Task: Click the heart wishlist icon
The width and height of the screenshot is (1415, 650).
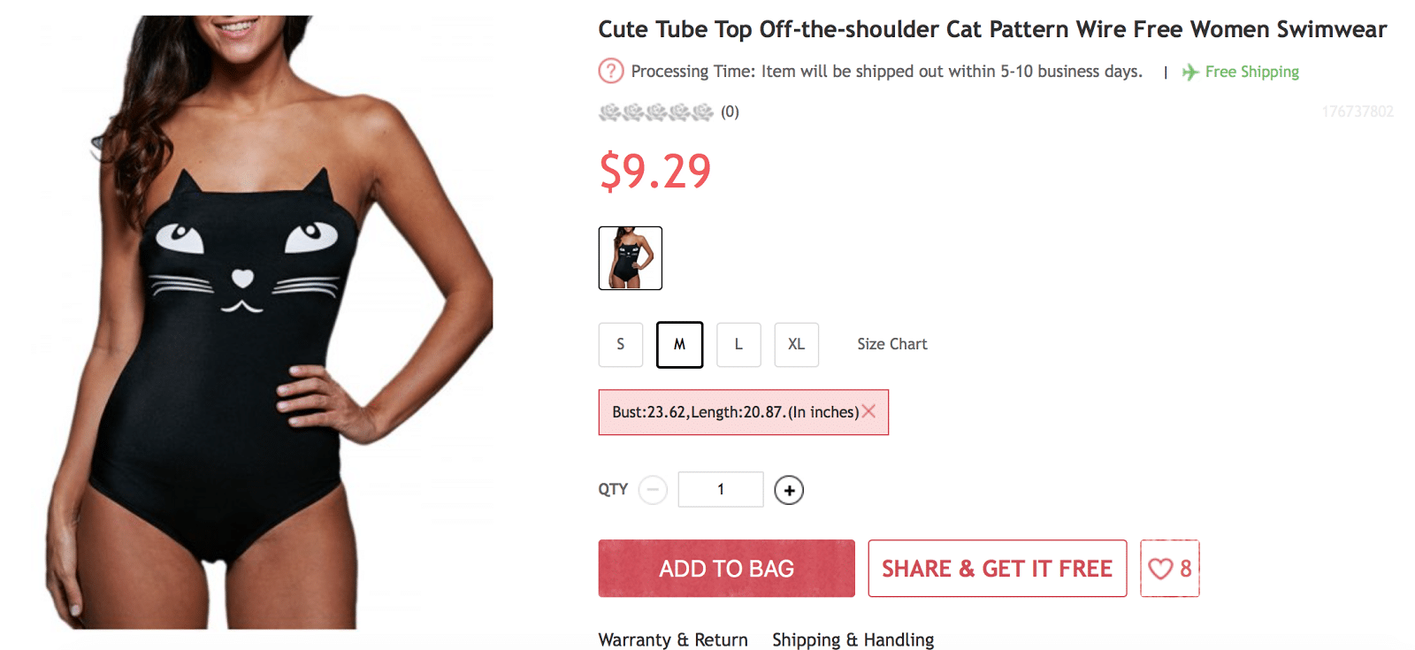Action: coord(1160,569)
